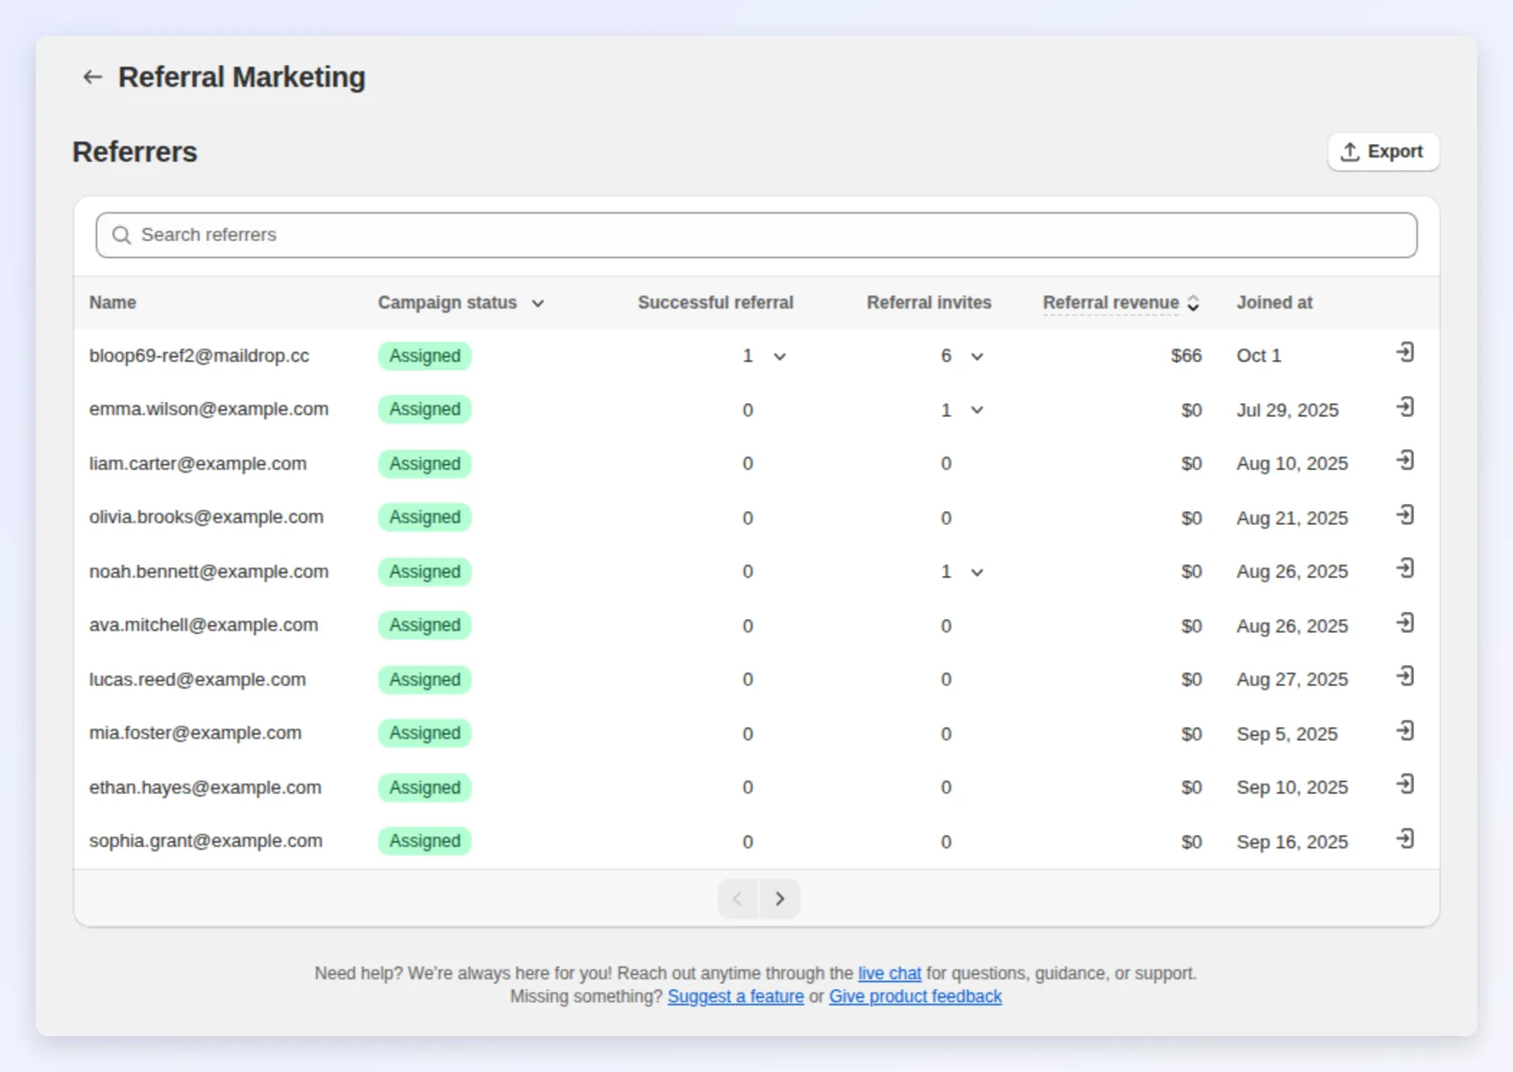This screenshot has width=1513, height=1072.
Task: Click the previous page arrow
Action: (738, 899)
